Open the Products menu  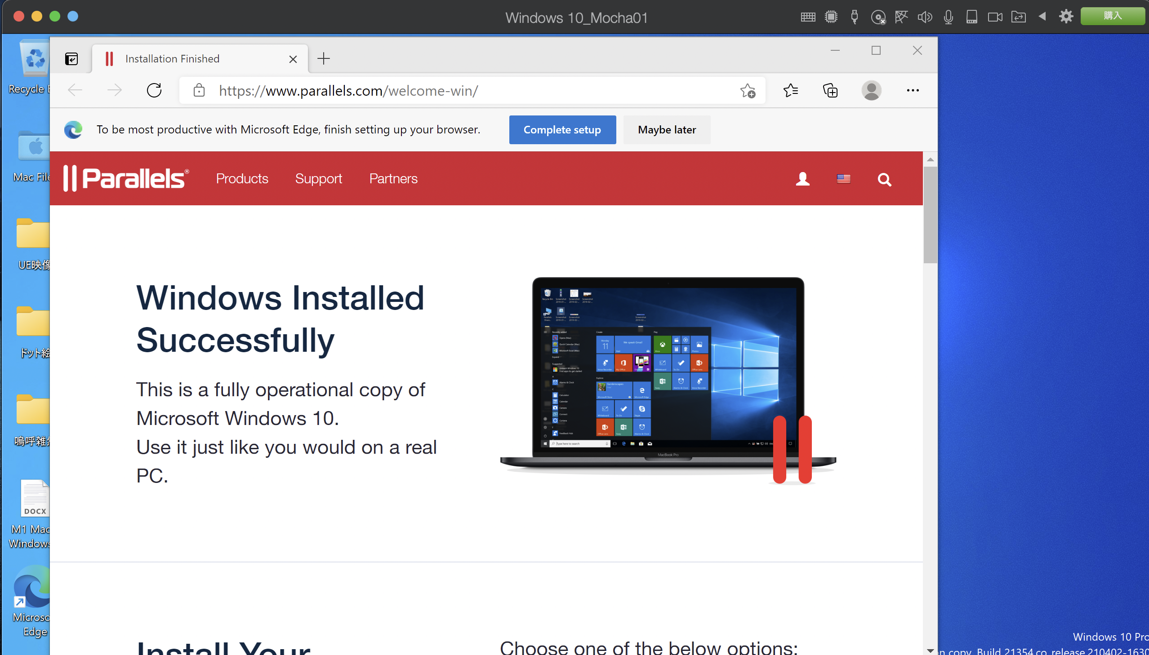point(242,179)
